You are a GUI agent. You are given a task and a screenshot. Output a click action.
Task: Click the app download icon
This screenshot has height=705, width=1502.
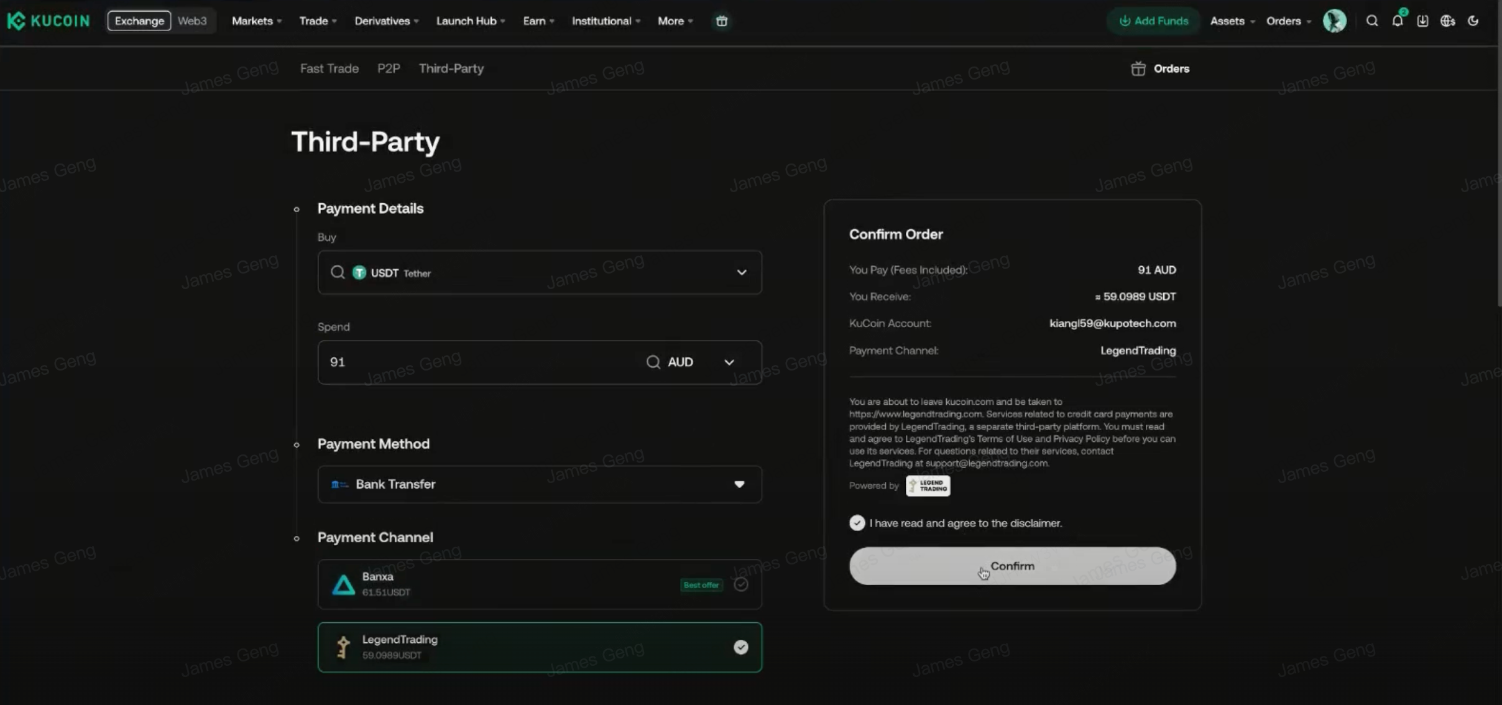click(x=1422, y=21)
